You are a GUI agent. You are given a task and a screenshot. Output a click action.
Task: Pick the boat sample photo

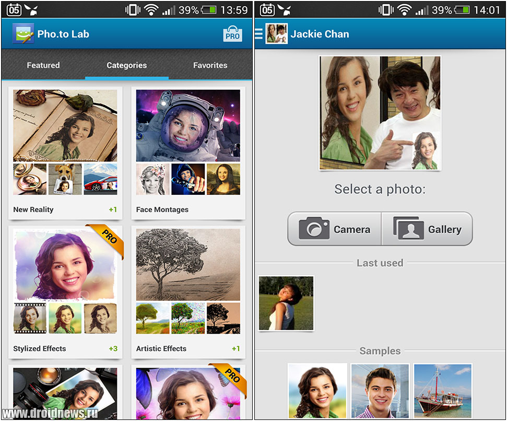(443, 391)
